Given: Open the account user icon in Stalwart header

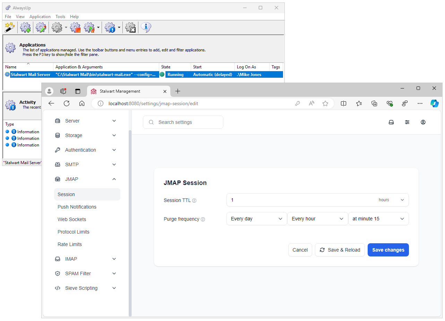Looking at the screenshot, I should 423,122.
